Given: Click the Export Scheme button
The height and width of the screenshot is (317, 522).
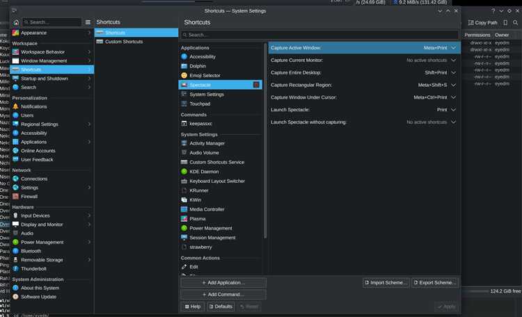Looking at the screenshot, I should 435,283.
